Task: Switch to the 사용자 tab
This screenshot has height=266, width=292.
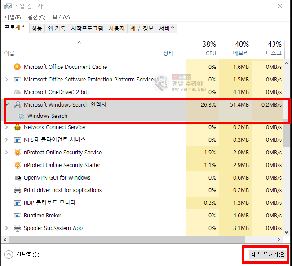Action: click(x=117, y=28)
